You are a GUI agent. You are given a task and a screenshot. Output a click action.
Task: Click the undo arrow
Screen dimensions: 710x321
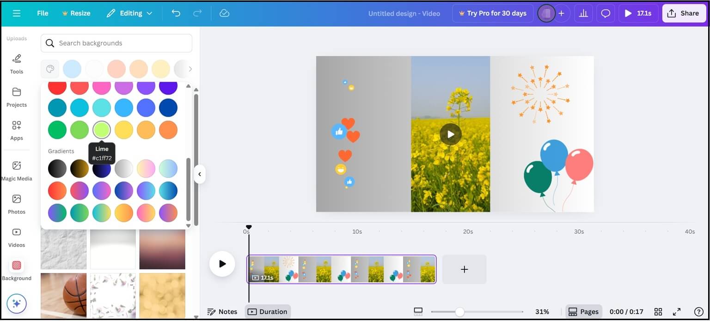[x=176, y=13]
